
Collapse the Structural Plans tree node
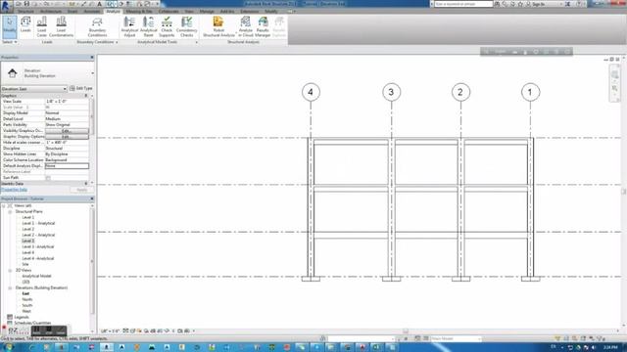tap(10, 211)
